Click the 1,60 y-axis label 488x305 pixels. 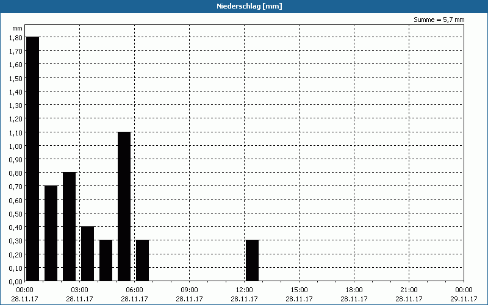(16, 65)
